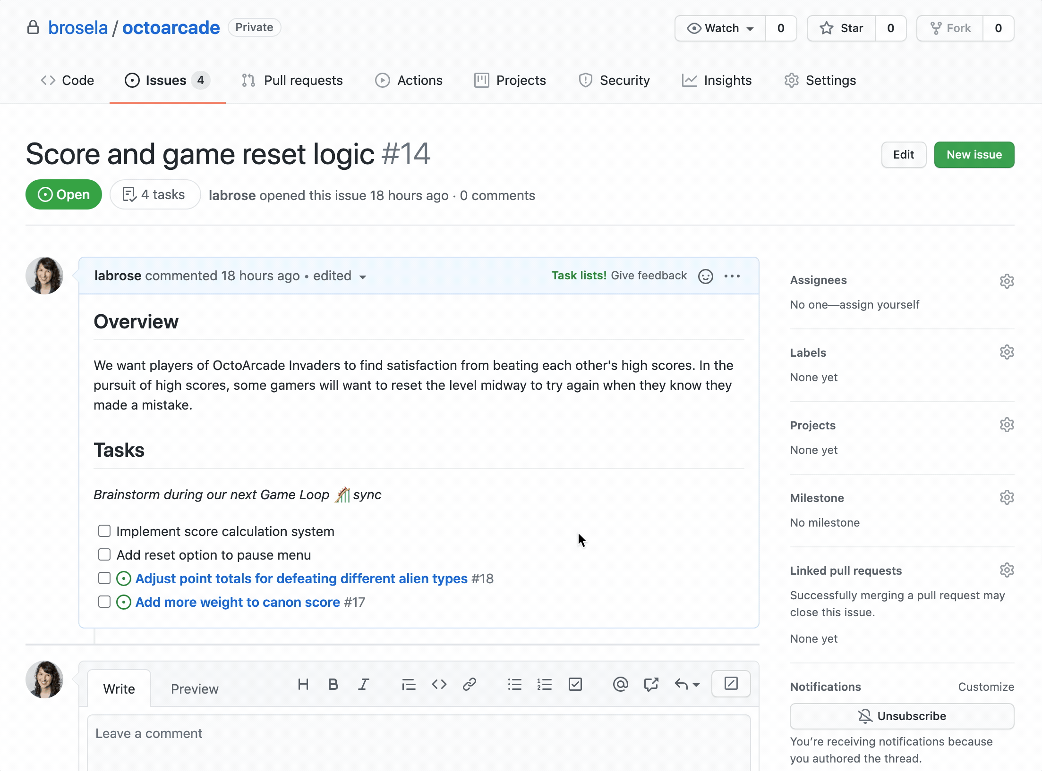Switch to the Pull requests tab
The height and width of the screenshot is (771, 1042).
(x=292, y=80)
